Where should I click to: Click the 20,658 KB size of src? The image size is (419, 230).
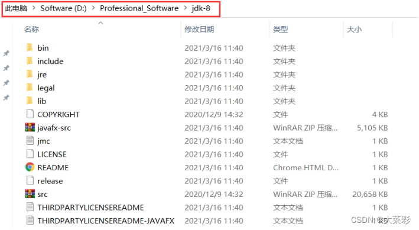tap(370, 195)
